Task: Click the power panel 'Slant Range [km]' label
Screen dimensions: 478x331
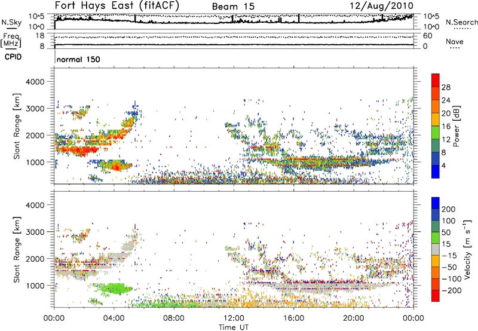Action: coord(17,126)
